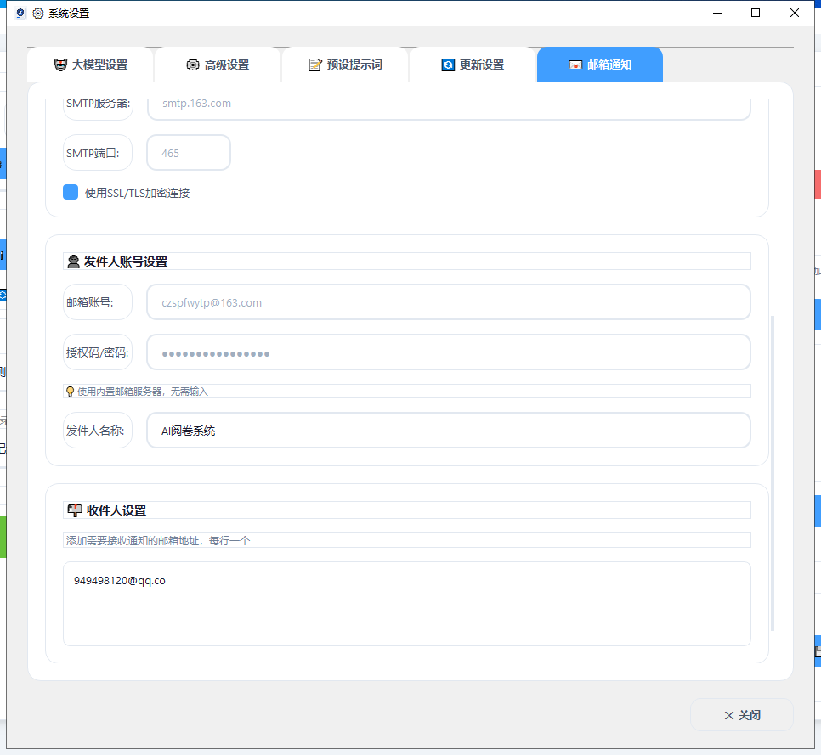Viewport: 821px width, 755px height.
Task: Click the lightbulb hint icon
Action: pos(71,392)
